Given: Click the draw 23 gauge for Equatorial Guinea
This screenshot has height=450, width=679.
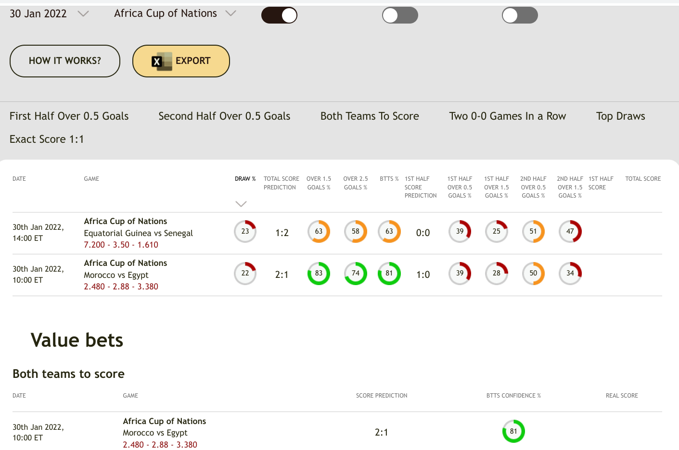Looking at the screenshot, I should click(x=245, y=231).
